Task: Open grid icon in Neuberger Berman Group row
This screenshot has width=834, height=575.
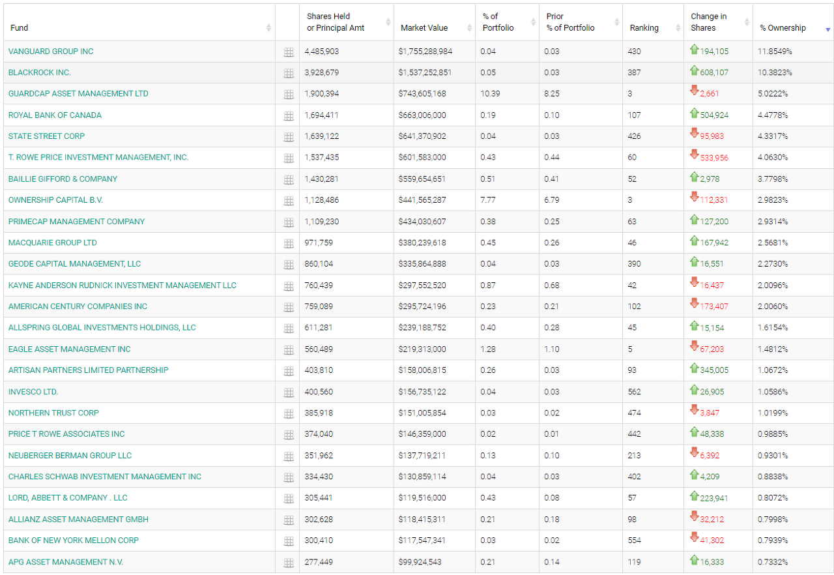Action: (289, 456)
